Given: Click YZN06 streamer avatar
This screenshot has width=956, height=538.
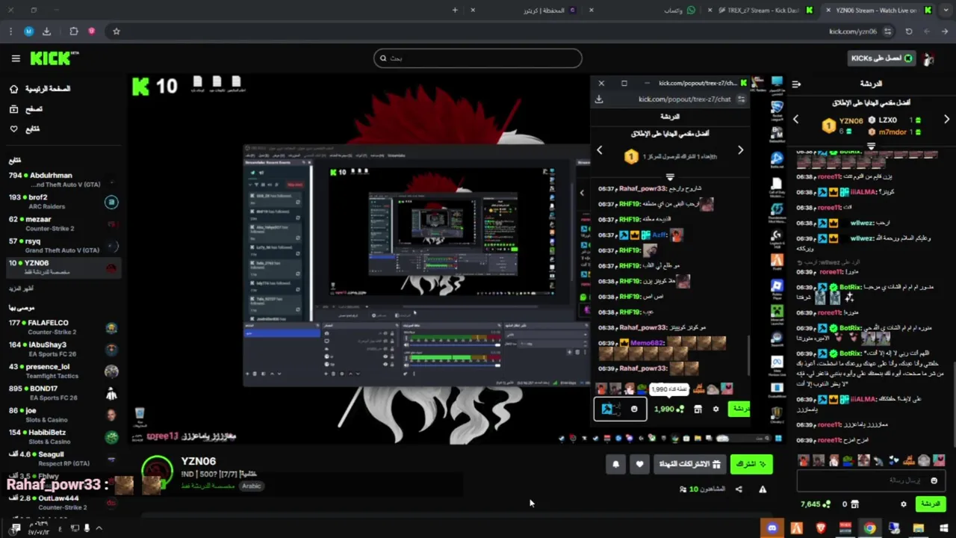Looking at the screenshot, I should 157,471.
